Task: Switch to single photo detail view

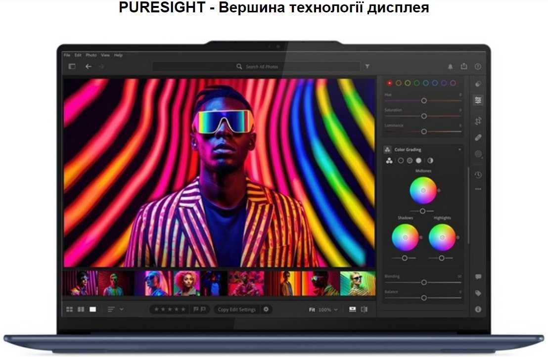Action: click(x=92, y=310)
